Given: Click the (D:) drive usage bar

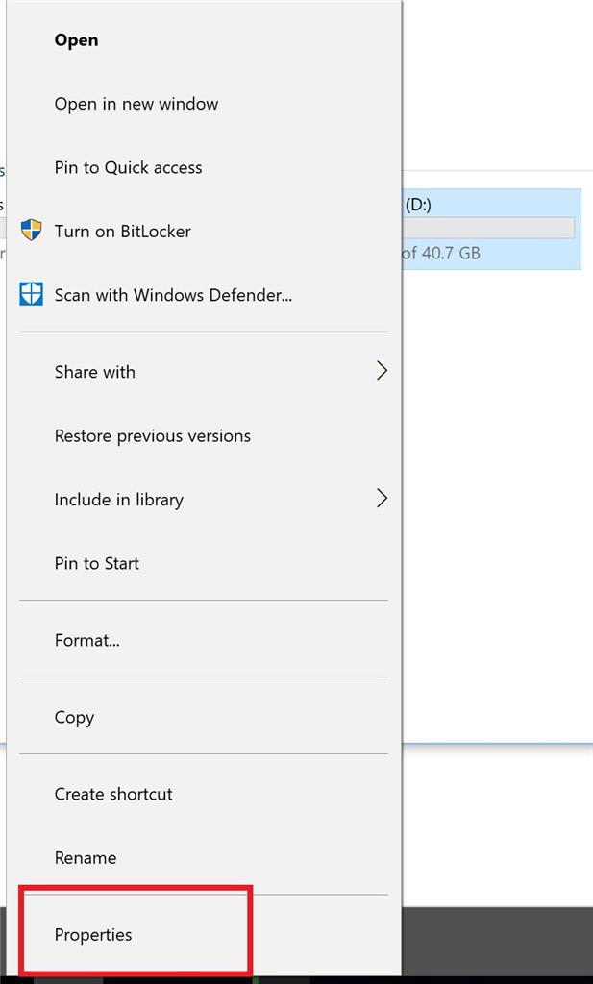Looking at the screenshot, I should (488, 228).
